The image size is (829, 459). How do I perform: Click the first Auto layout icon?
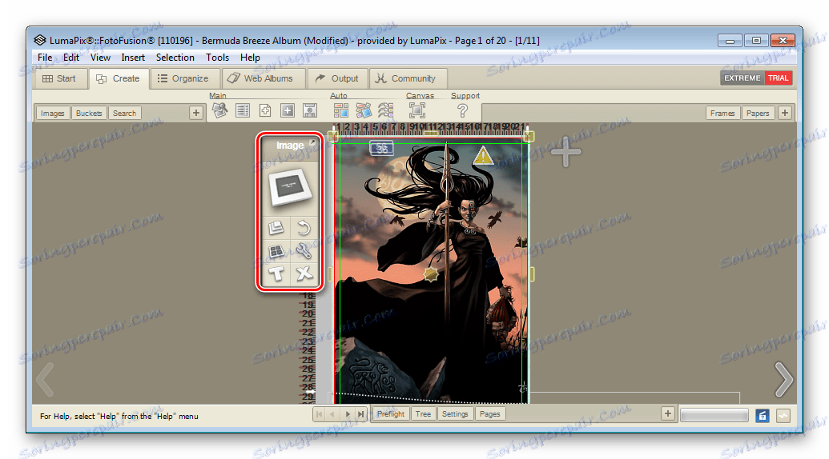pos(341,110)
